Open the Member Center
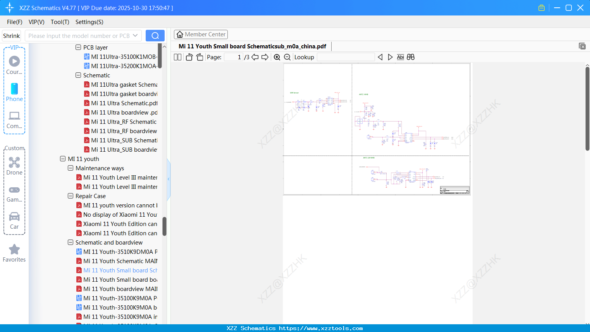This screenshot has width=590, height=332. [201, 34]
